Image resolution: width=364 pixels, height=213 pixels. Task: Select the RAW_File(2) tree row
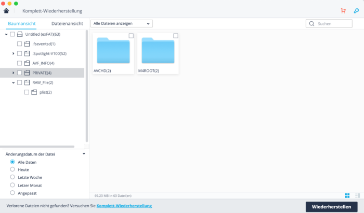(x=42, y=82)
